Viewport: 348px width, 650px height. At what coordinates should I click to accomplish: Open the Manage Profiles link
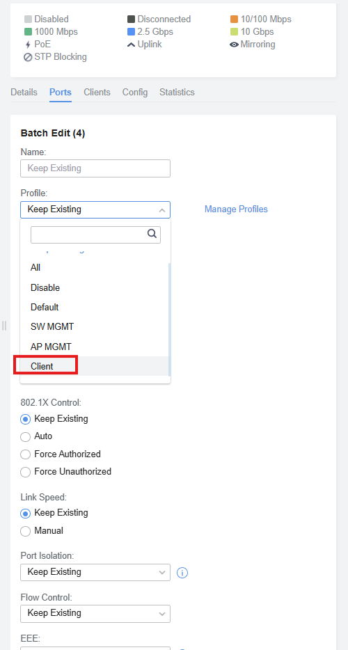point(236,209)
